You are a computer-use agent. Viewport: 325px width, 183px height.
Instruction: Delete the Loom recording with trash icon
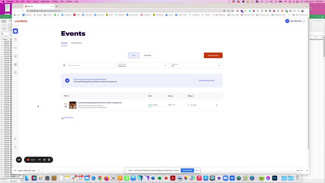49,160
